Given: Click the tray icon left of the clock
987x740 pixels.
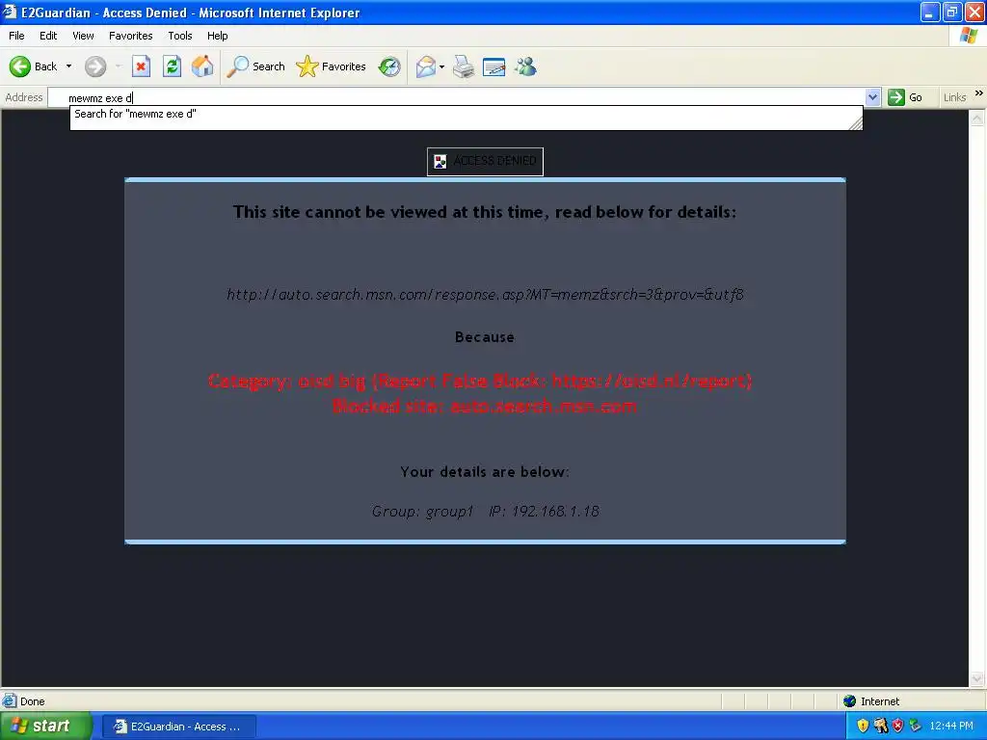Looking at the screenshot, I should [x=916, y=727].
